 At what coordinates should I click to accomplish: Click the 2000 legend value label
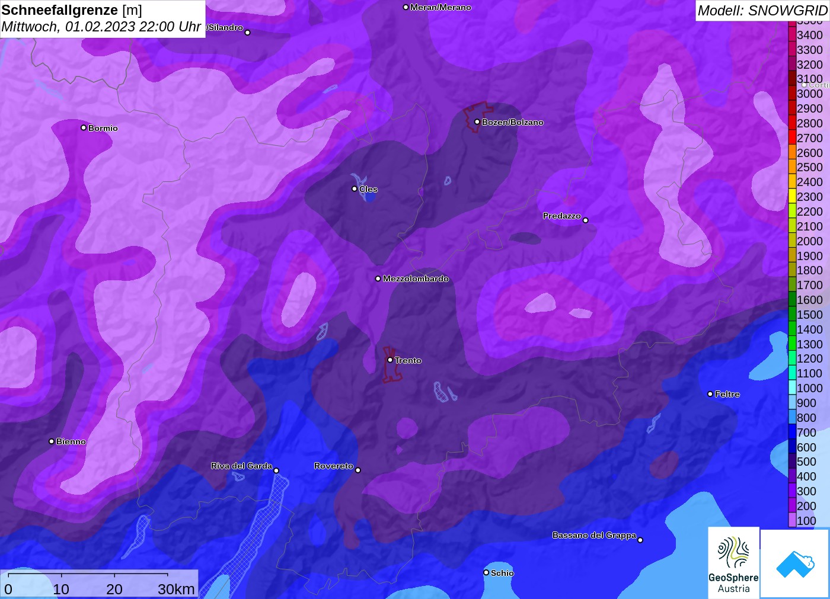(x=810, y=241)
